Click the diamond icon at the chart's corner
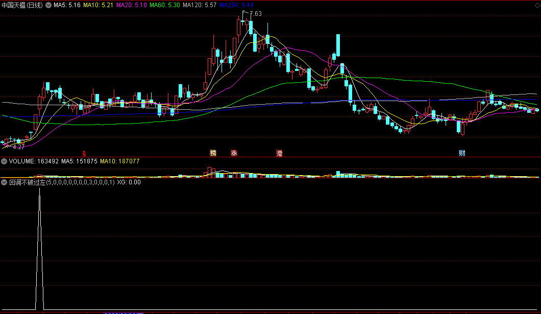 tap(537, 5)
